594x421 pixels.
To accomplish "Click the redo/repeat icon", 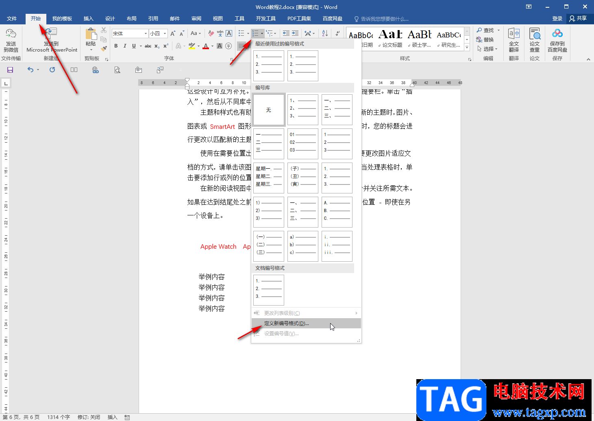I will (x=52, y=70).
